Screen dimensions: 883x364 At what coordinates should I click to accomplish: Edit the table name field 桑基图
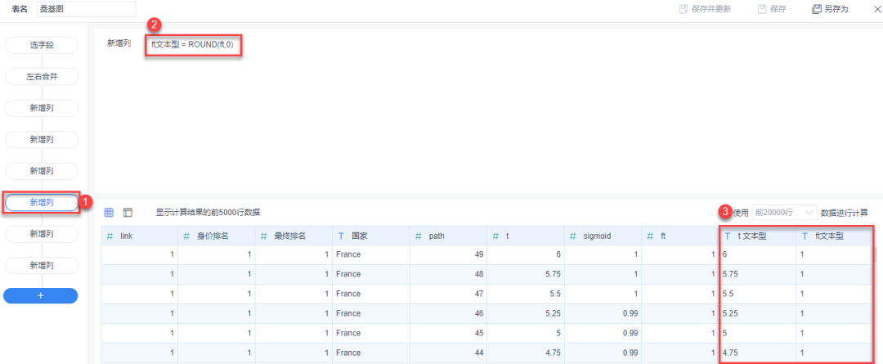pos(87,9)
